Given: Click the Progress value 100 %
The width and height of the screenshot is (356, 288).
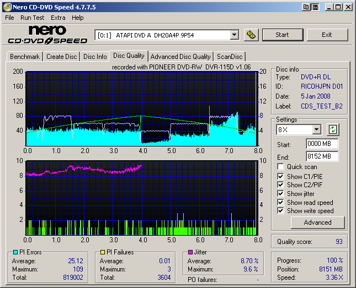Looking at the screenshot, I should 335,260.
